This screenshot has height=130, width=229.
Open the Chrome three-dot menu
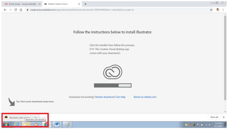point(223,10)
